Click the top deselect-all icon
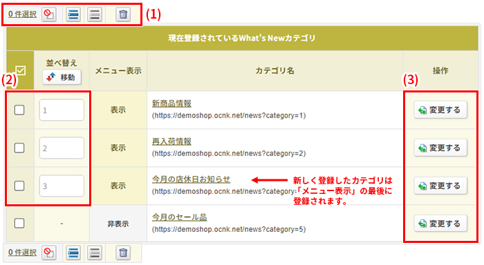The width and height of the screenshot is (484, 265). pyautogui.click(x=49, y=14)
